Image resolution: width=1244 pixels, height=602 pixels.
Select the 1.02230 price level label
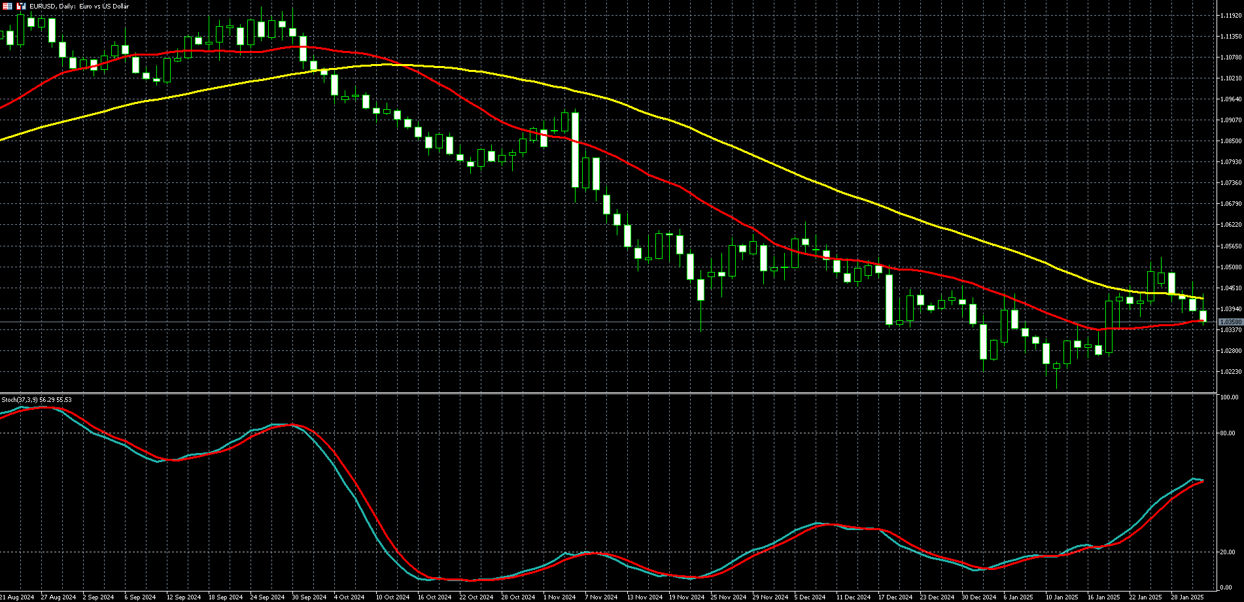click(1230, 372)
